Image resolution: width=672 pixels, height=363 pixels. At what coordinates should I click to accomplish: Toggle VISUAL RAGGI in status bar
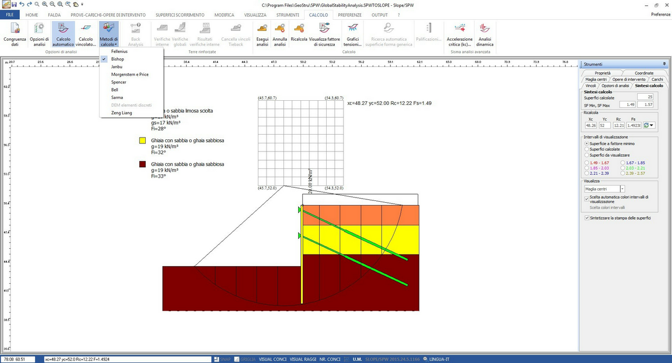point(303,359)
